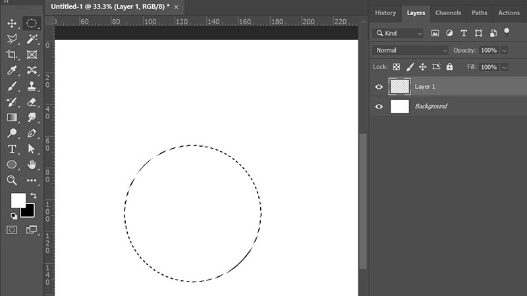This screenshot has width=527, height=296.
Task: Open the Fill slider dropdown arrow
Action: [504, 67]
